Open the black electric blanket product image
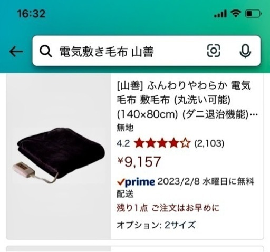The image size is (270, 252). pyautogui.click(x=59, y=156)
